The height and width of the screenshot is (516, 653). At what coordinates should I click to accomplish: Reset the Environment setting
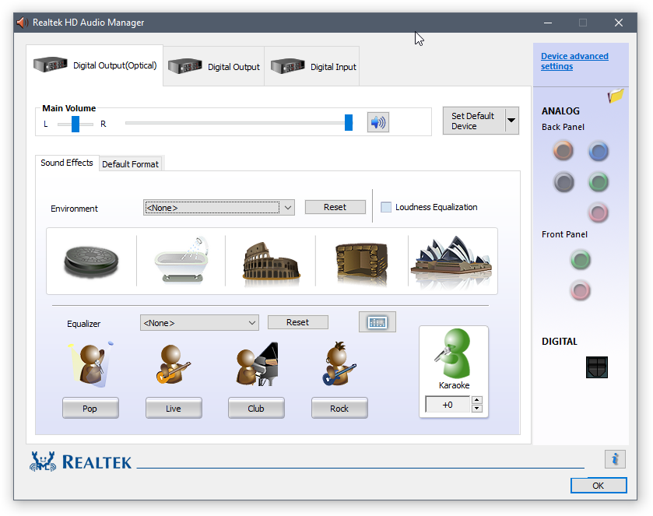click(335, 207)
